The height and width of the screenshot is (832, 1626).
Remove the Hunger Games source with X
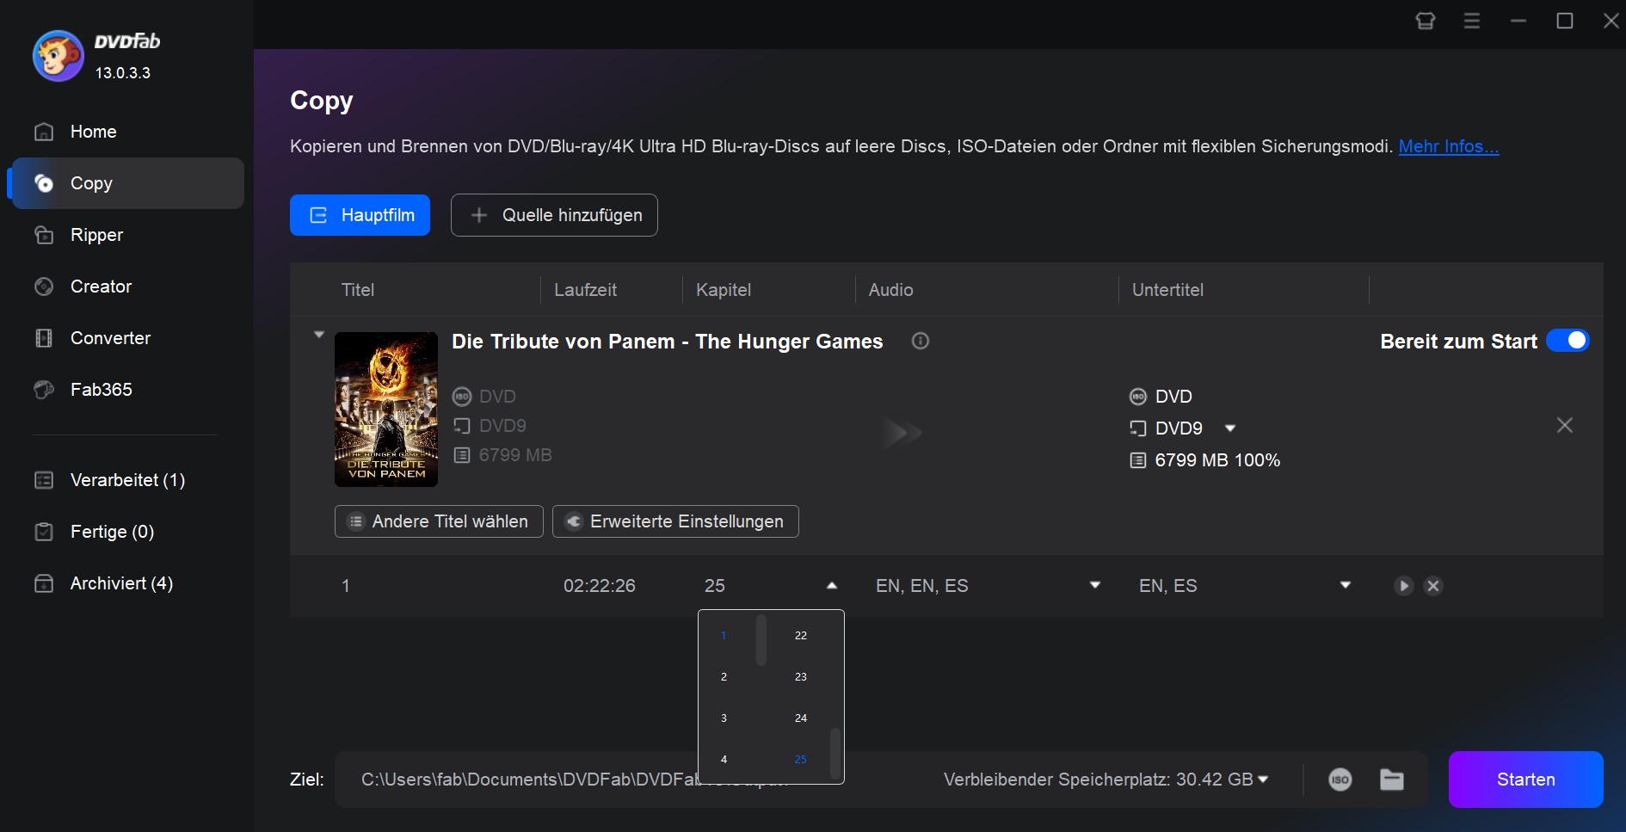pyautogui.click(x=1565, y=425)
